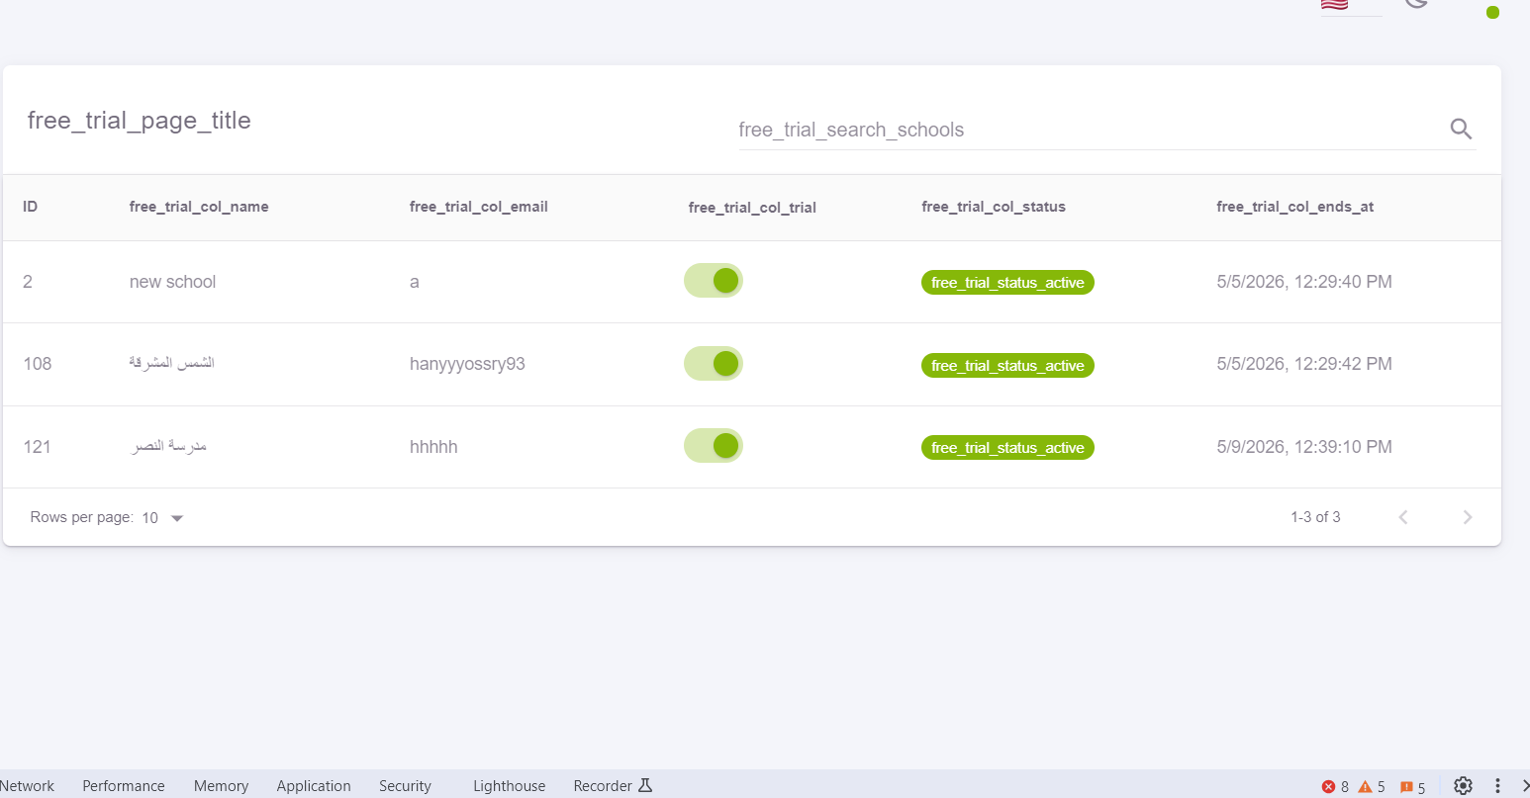Click the issues count flag icon

click(1406, 787)
